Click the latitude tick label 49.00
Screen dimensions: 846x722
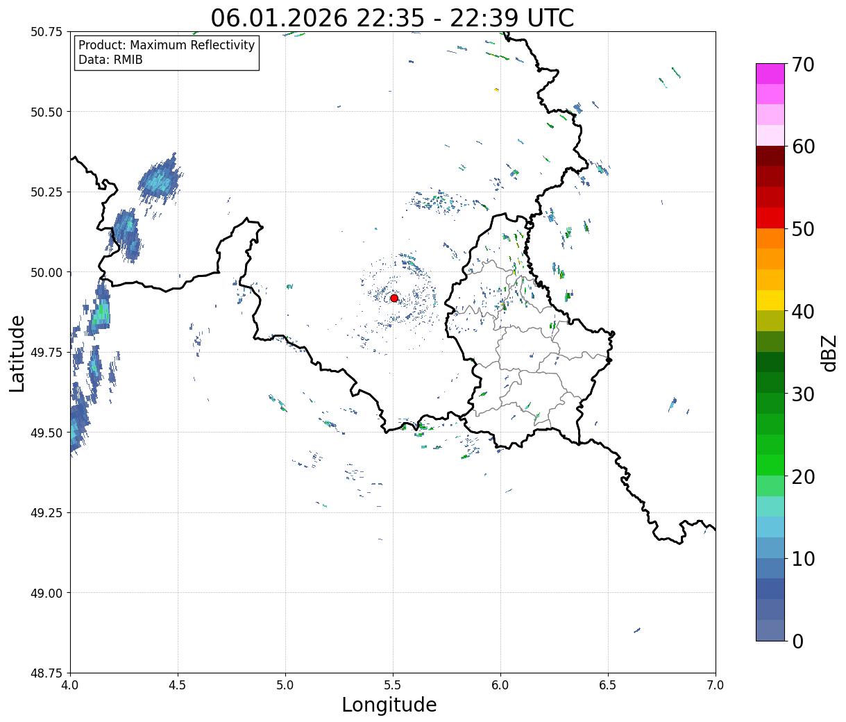click(x=46, y=593)
